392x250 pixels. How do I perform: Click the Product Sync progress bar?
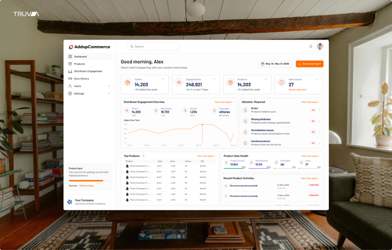coord(89,181)
